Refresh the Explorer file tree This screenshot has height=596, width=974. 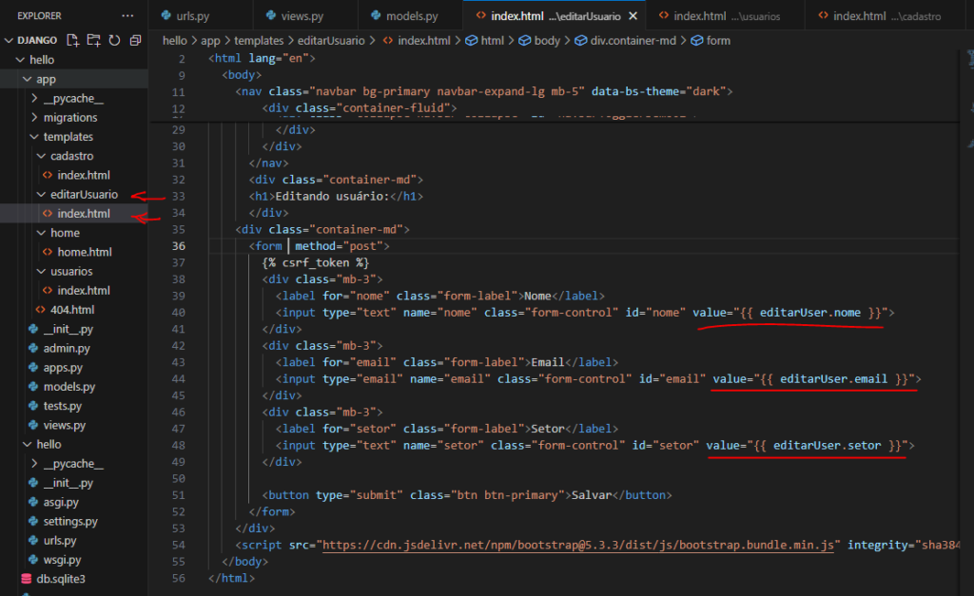(114, 41)
